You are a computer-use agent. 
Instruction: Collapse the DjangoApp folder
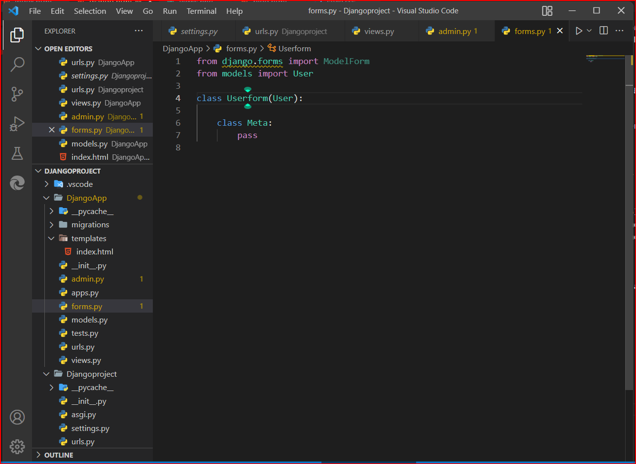click(92, 198)
